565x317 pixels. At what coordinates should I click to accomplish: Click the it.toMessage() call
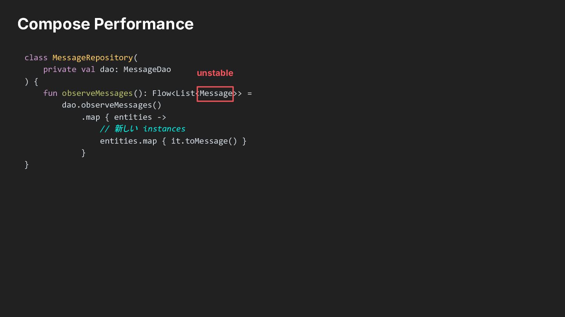point(204,141)
